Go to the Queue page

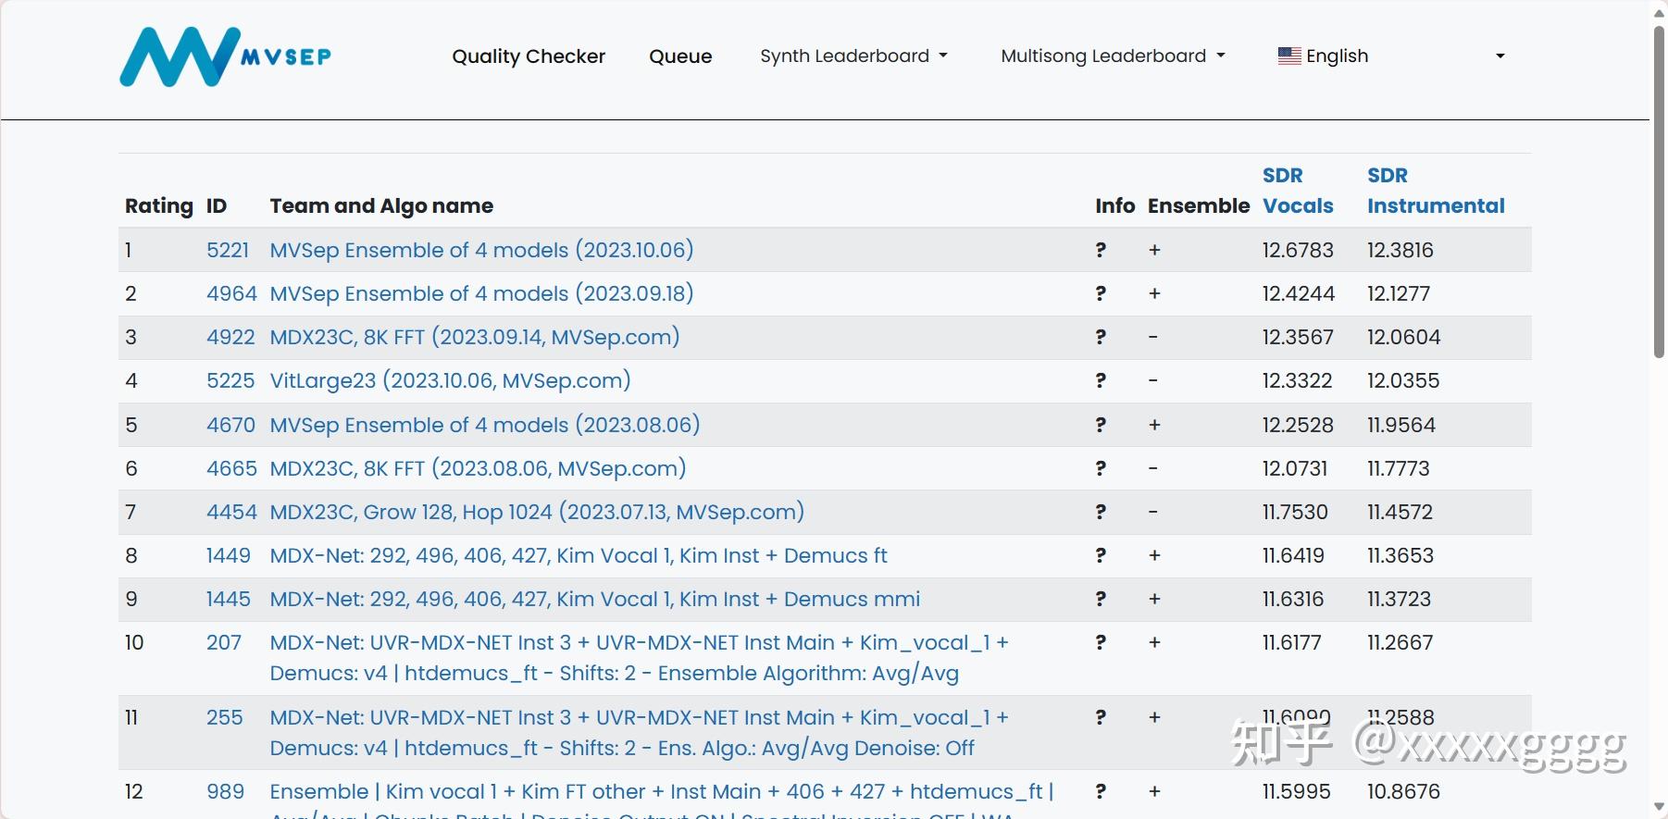tap(680, 56)
